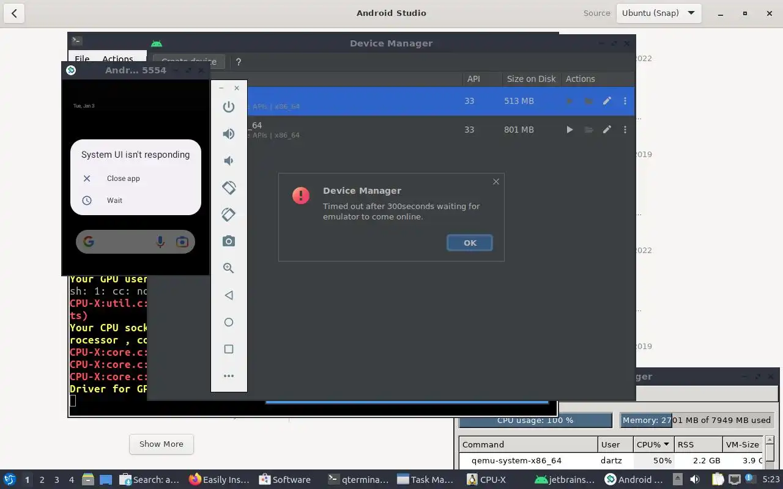Launch second device with play icon

point(570,130)
